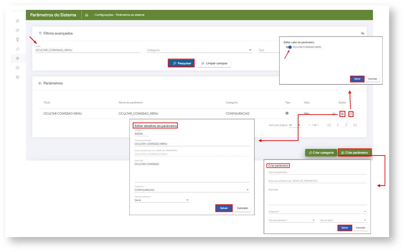
Task: Open the magnifier search icon in the left sidebar
Action: pyautogui.click(x=17, y=49)
